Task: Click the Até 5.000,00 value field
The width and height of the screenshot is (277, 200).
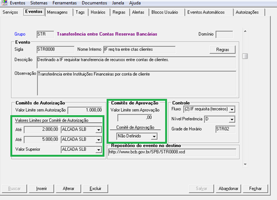Action: pos(42,140)
